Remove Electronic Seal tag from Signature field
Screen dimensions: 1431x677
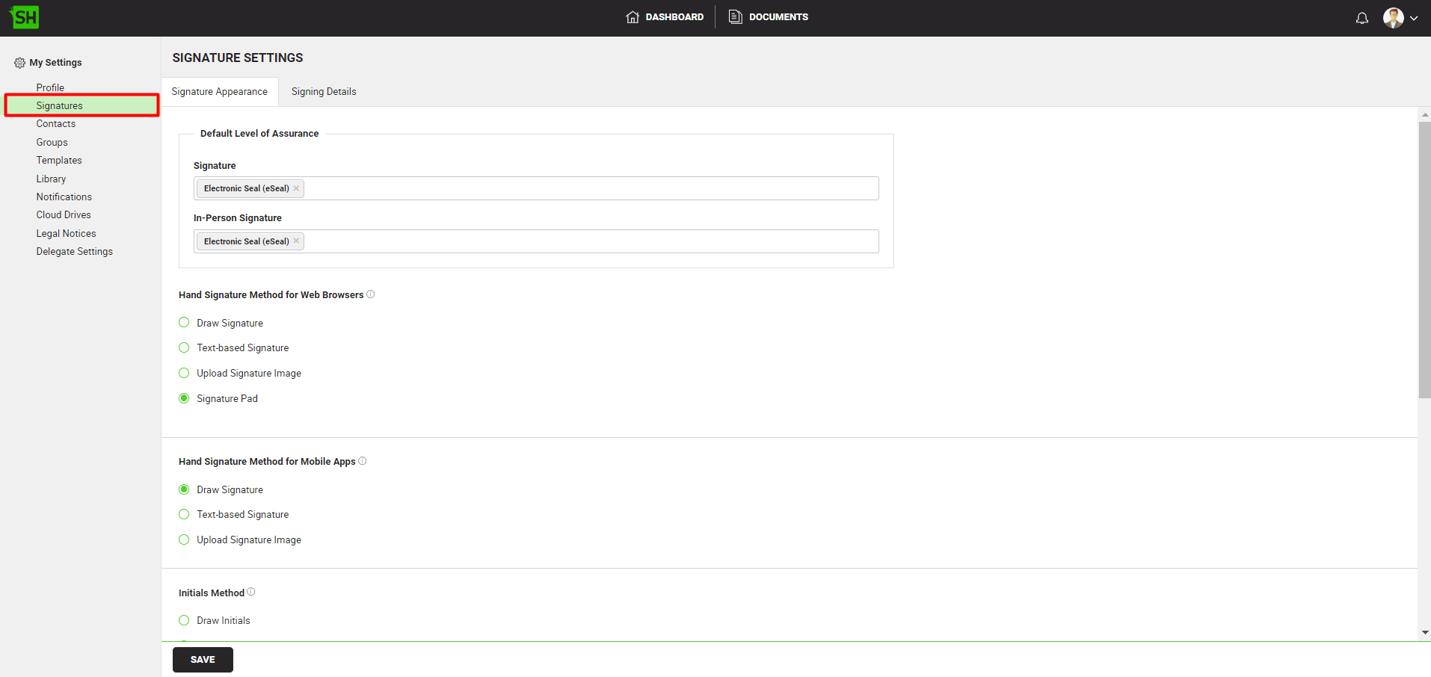(297, 188)
